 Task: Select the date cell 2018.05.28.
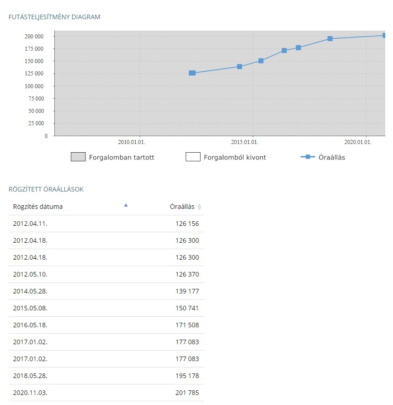30,376
